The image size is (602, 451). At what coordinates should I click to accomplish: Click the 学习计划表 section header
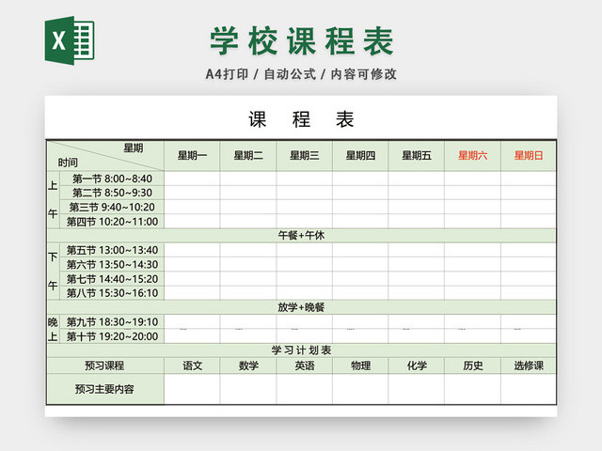[301, 350]
